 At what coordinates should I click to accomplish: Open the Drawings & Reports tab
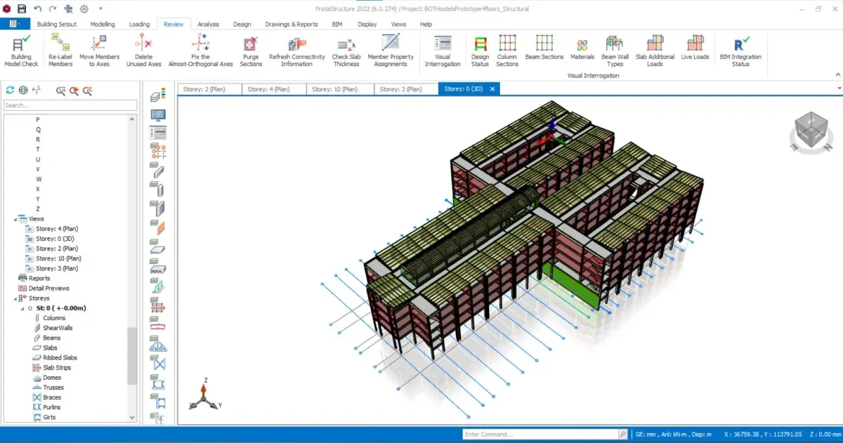pyautogui.click(x=292, y=24)
